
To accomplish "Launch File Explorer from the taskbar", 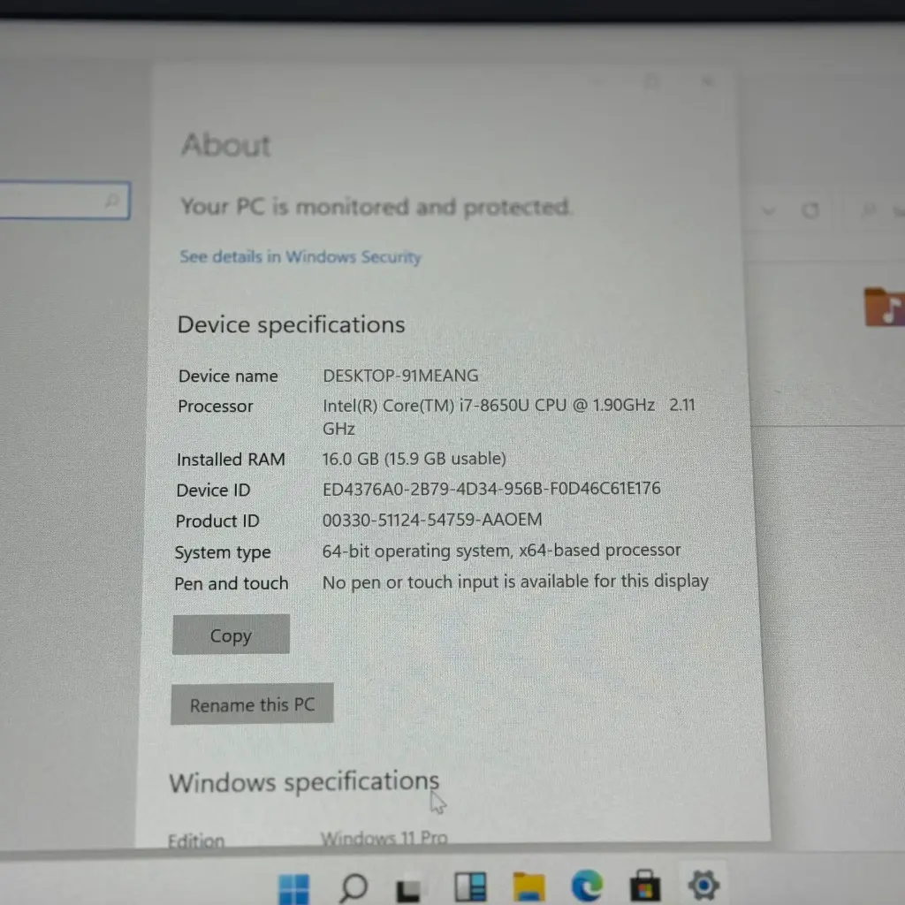I will point(529,886).
